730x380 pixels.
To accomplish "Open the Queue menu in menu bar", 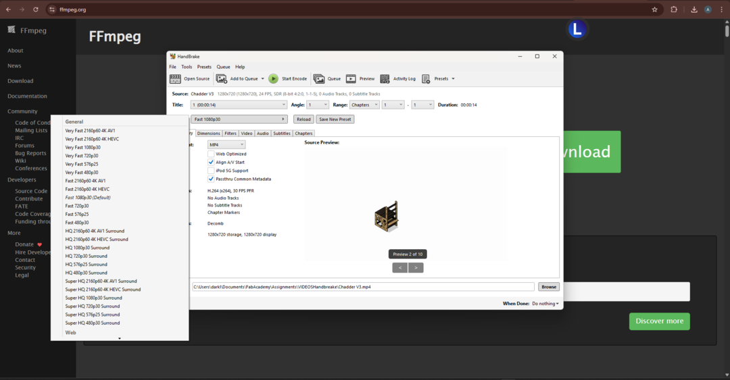I will tap(223, 67).
